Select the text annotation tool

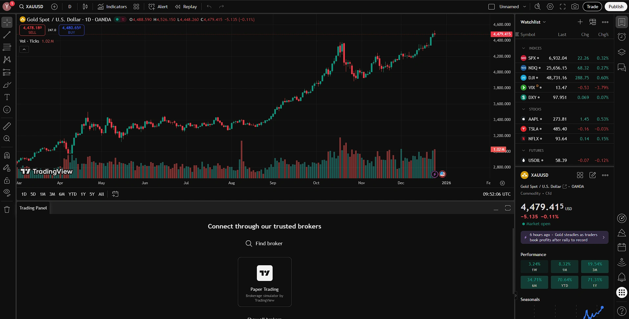pyautogui.click(x=7, y=97)
